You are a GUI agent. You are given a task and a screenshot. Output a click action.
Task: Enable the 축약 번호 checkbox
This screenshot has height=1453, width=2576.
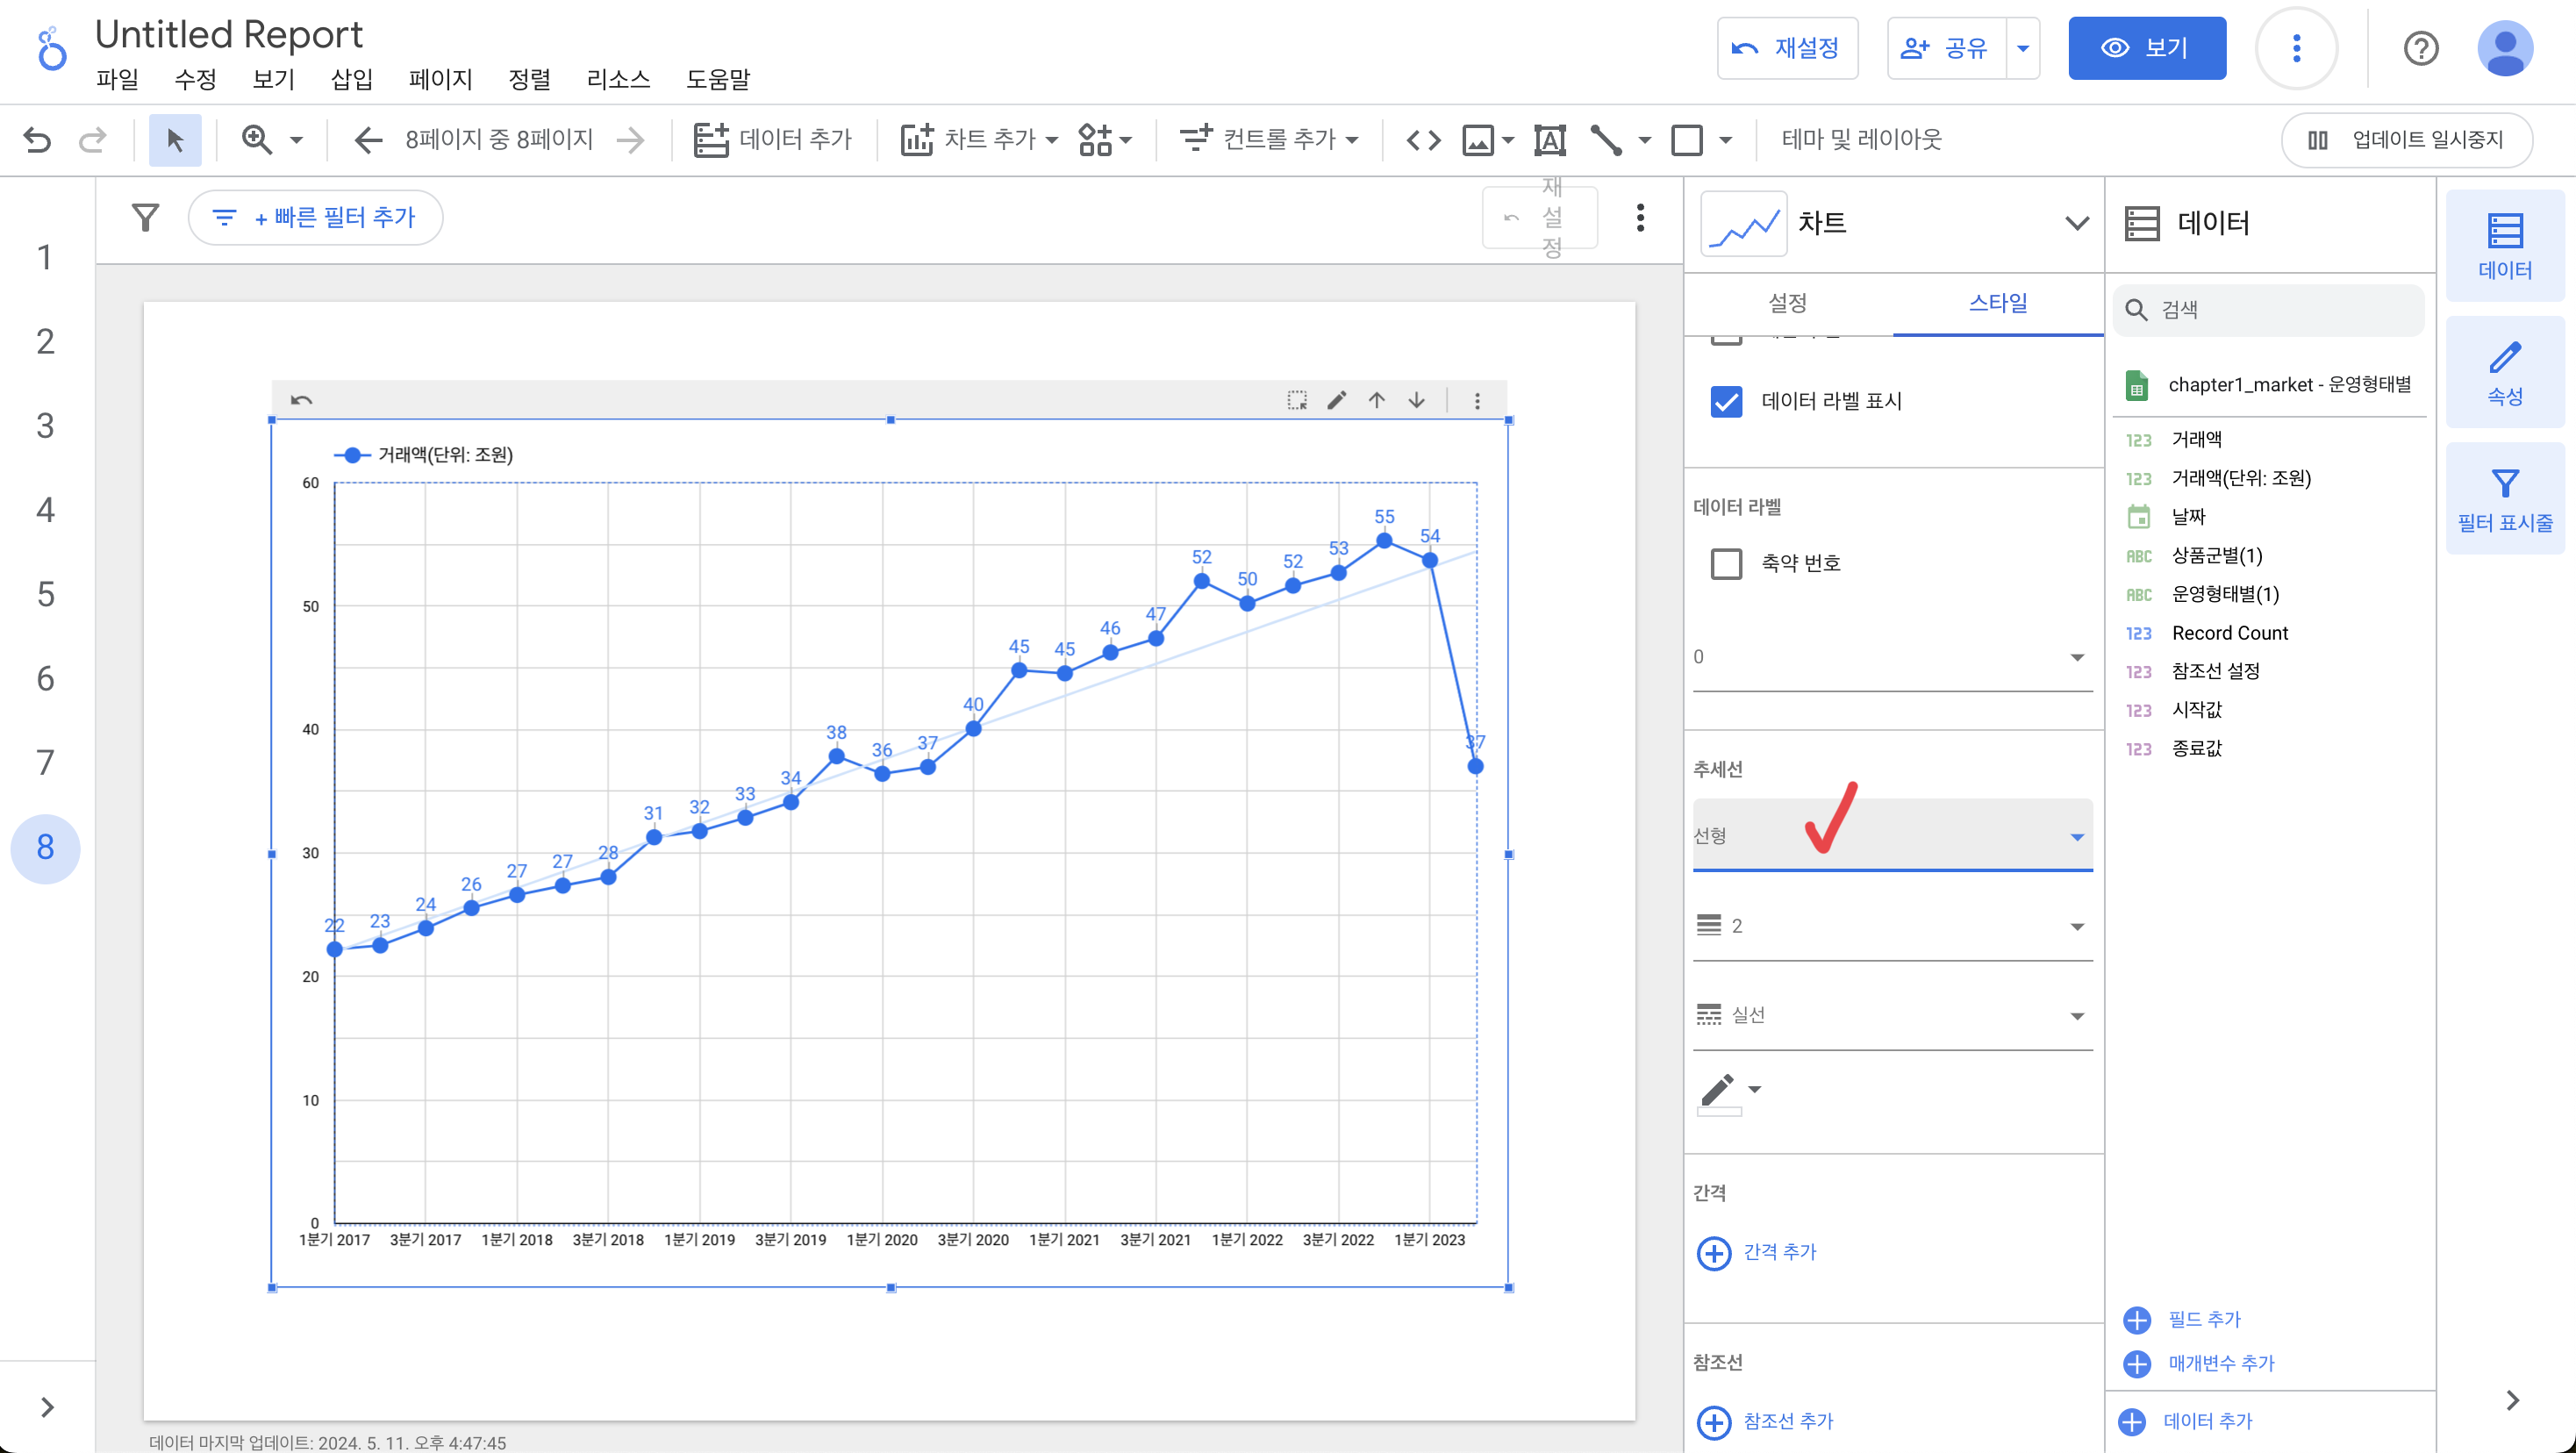click(x=1726, y=563)
